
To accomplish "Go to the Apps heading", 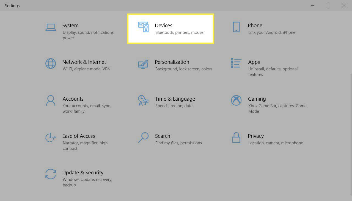I will point(254,62).
